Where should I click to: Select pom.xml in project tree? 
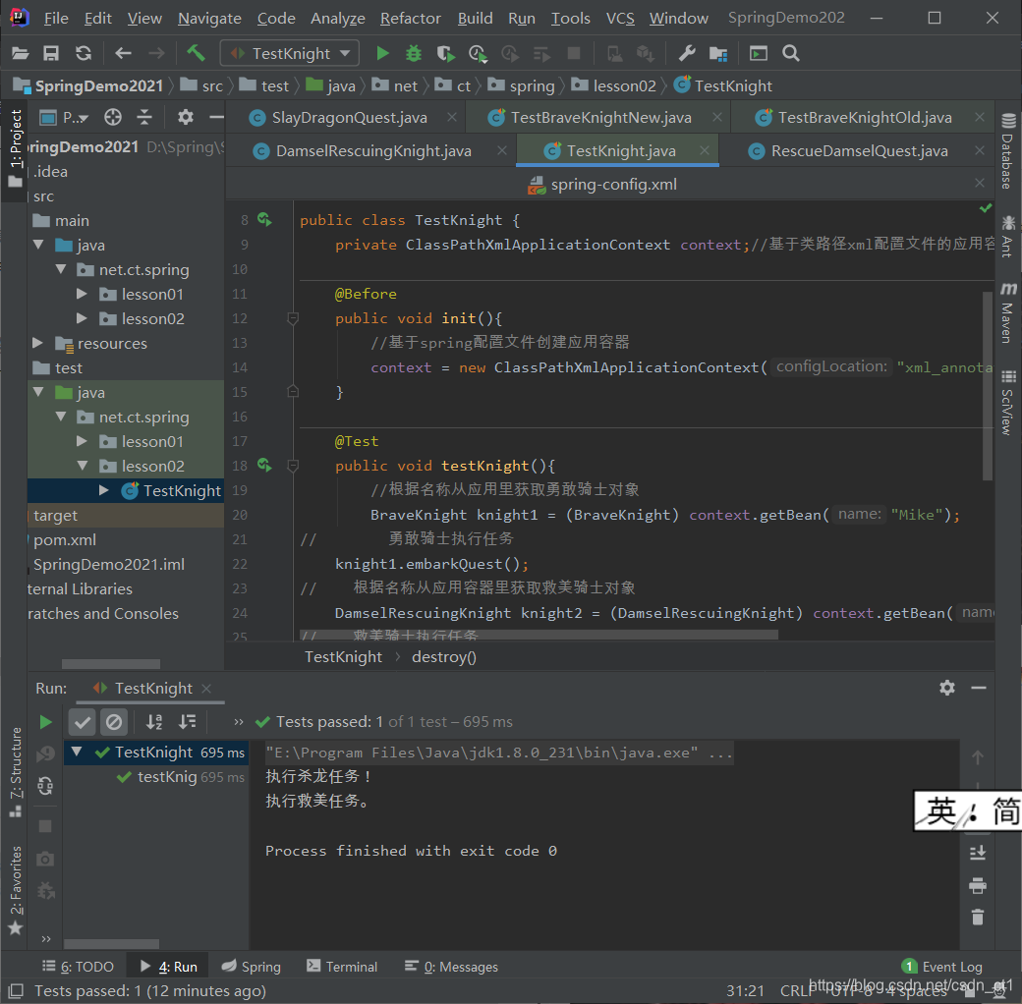65,539
